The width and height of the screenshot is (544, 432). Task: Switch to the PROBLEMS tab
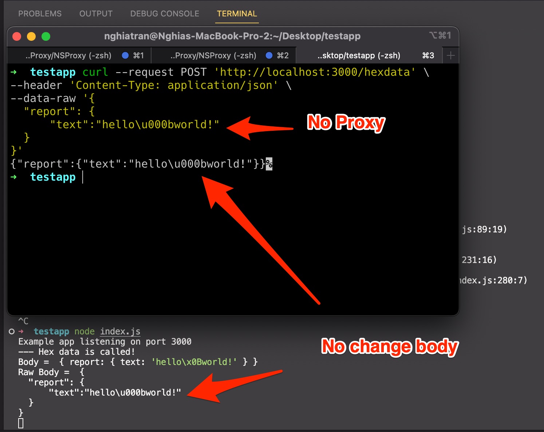point(40,13)
